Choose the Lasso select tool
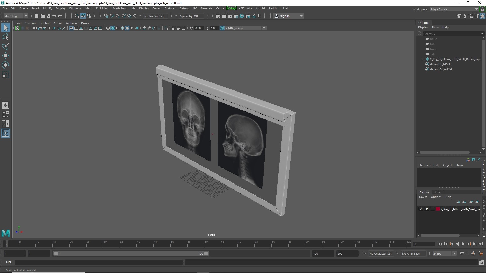The width and height of the screenshot is (486, 273). pyautogui.click(x=6, y=37)
